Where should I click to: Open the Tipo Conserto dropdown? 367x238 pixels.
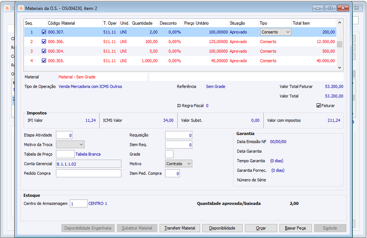(x=276, y=32)
